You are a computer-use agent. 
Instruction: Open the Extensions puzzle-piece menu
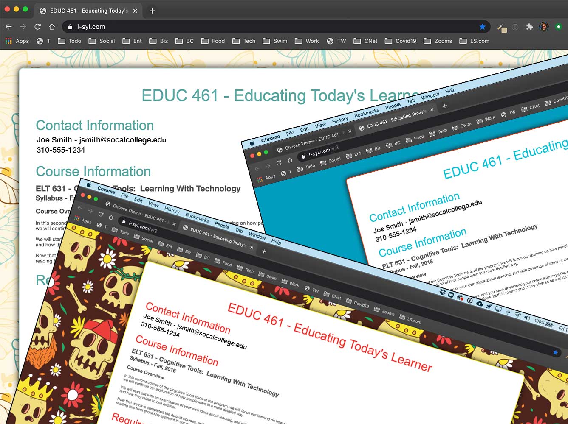(x=529, y=27)
